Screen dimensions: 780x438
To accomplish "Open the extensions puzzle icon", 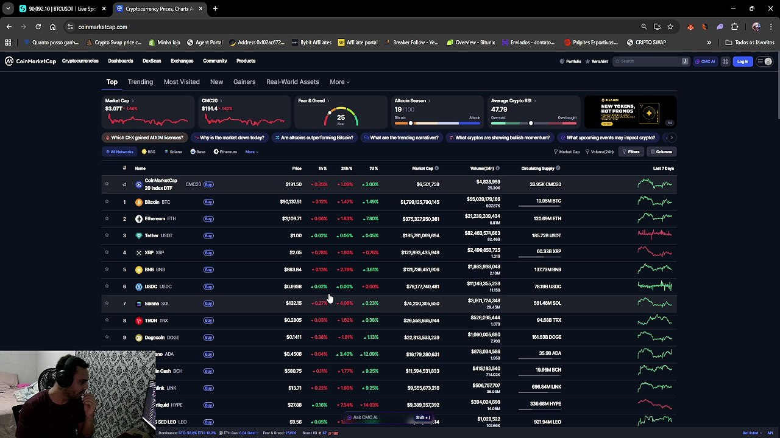I will tap(734, 27).
